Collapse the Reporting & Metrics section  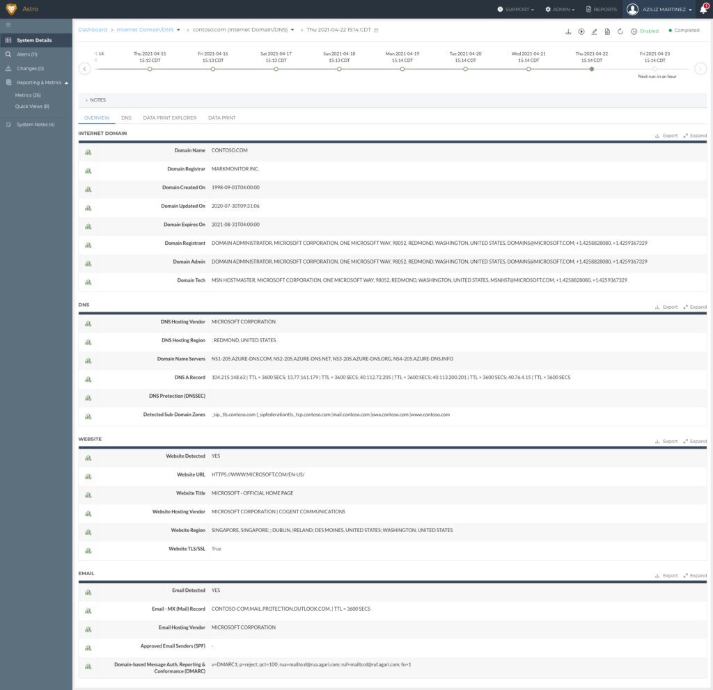pos(66,83)
